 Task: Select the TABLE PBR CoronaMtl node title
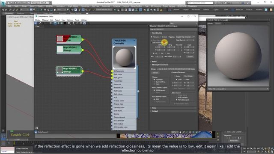[124, 42]
